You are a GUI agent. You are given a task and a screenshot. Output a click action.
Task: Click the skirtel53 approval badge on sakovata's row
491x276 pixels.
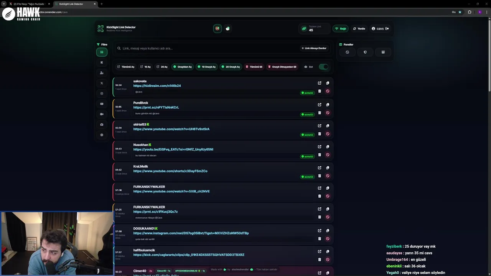(x=308, y=93)
